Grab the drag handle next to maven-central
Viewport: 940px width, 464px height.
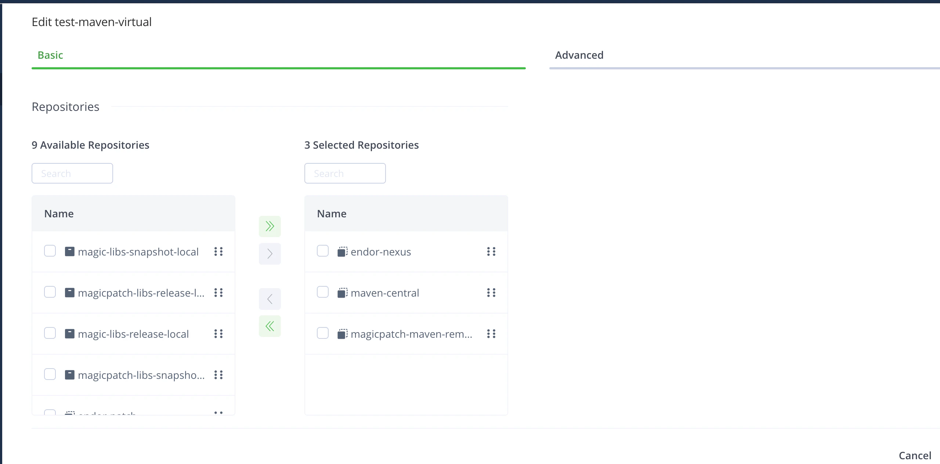[x=491, y=293]
